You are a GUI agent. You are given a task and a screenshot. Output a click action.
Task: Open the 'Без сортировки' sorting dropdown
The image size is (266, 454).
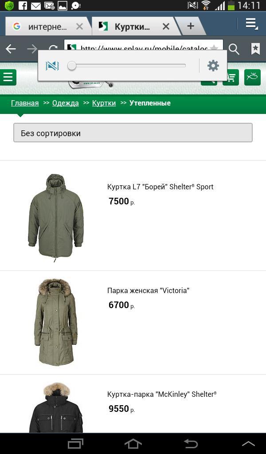(x=133, y=133)
